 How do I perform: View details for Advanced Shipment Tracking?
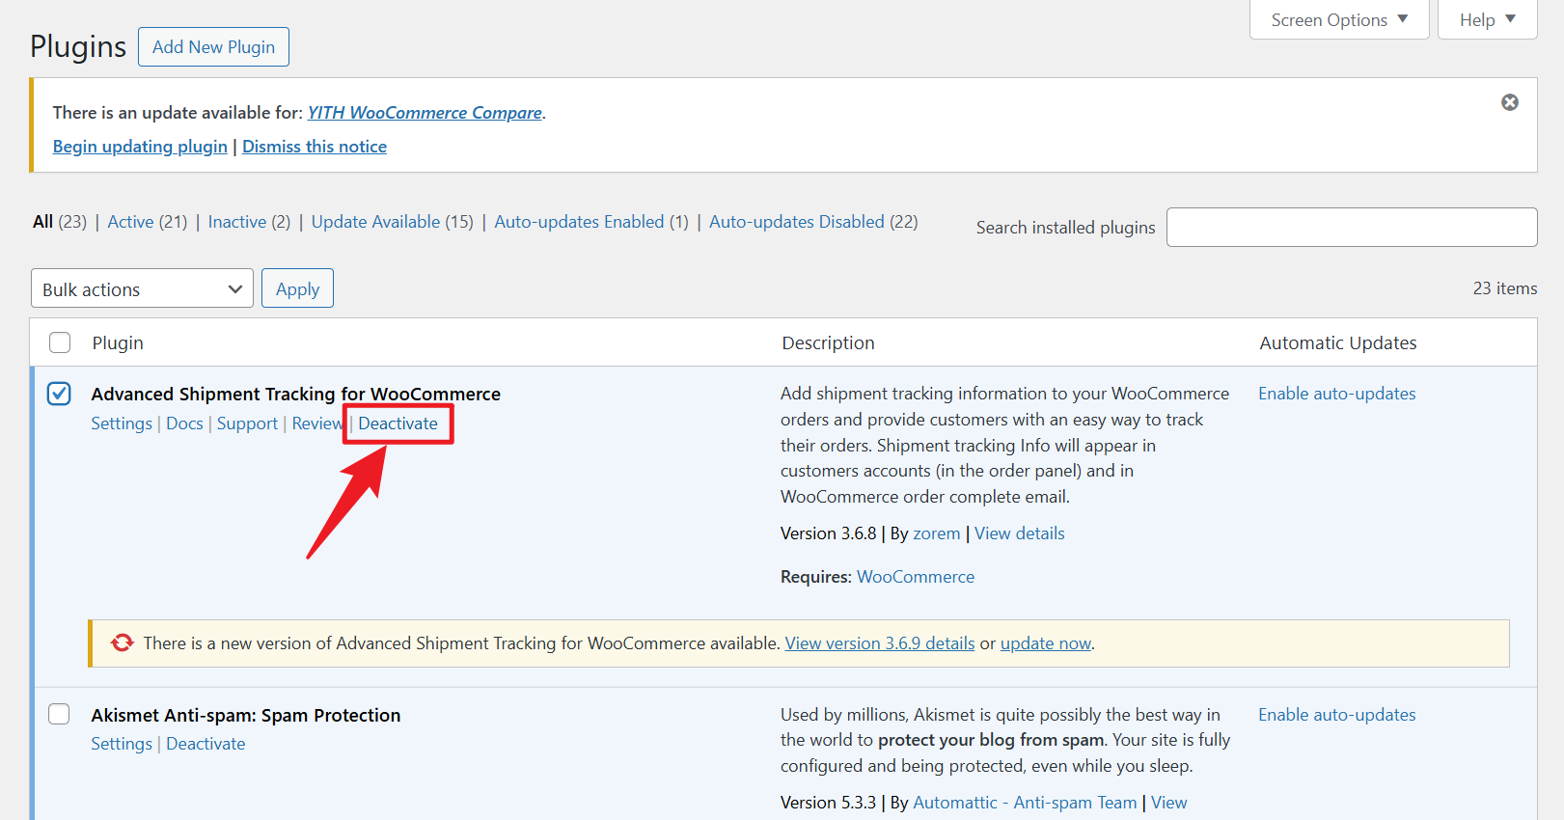1020,533
